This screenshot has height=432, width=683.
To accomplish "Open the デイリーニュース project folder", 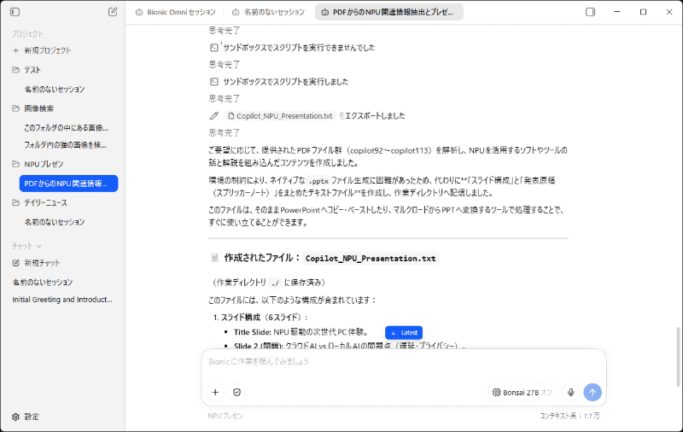I will point(39,202).
